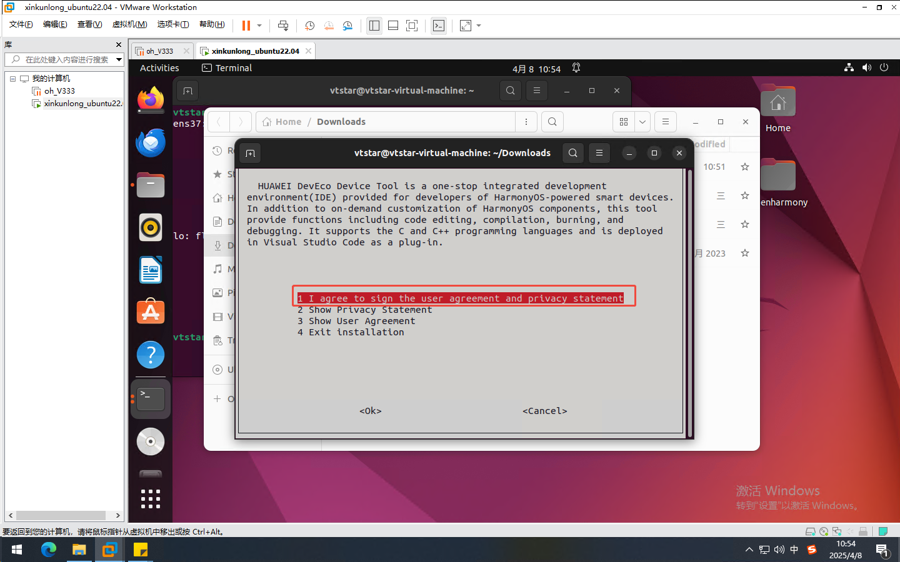Image resolution: width=900 pixels, height=562 pixels.
Task: Click the Ubuntu top bar volume icon
Action: tap(866, 67)
